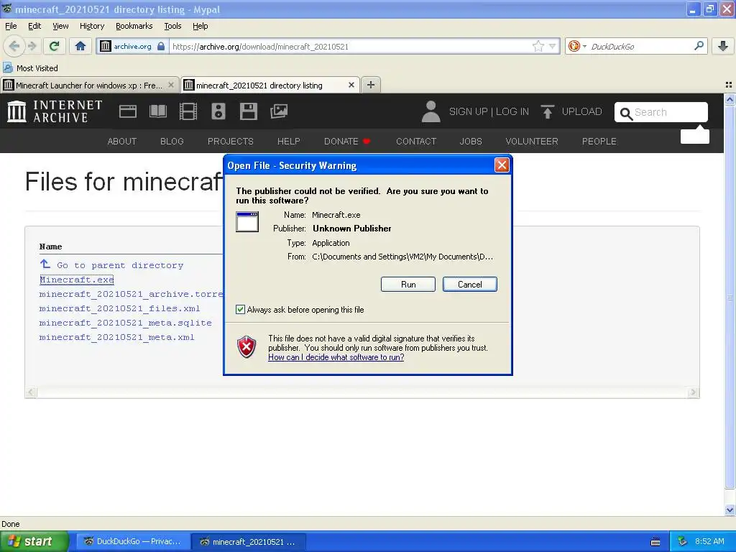Open the BLOG navigation link
Screen dimensions: 736x552
coord(172,142)
